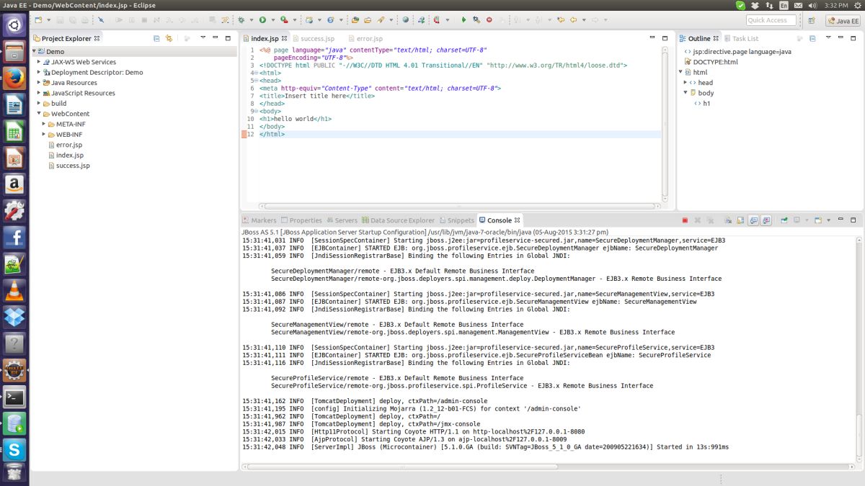
Task: Click the Java EE perspective button
Action: tap(843, 21)
